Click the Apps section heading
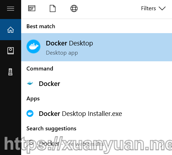Screen dimensions: 172x155 [33, 99]
